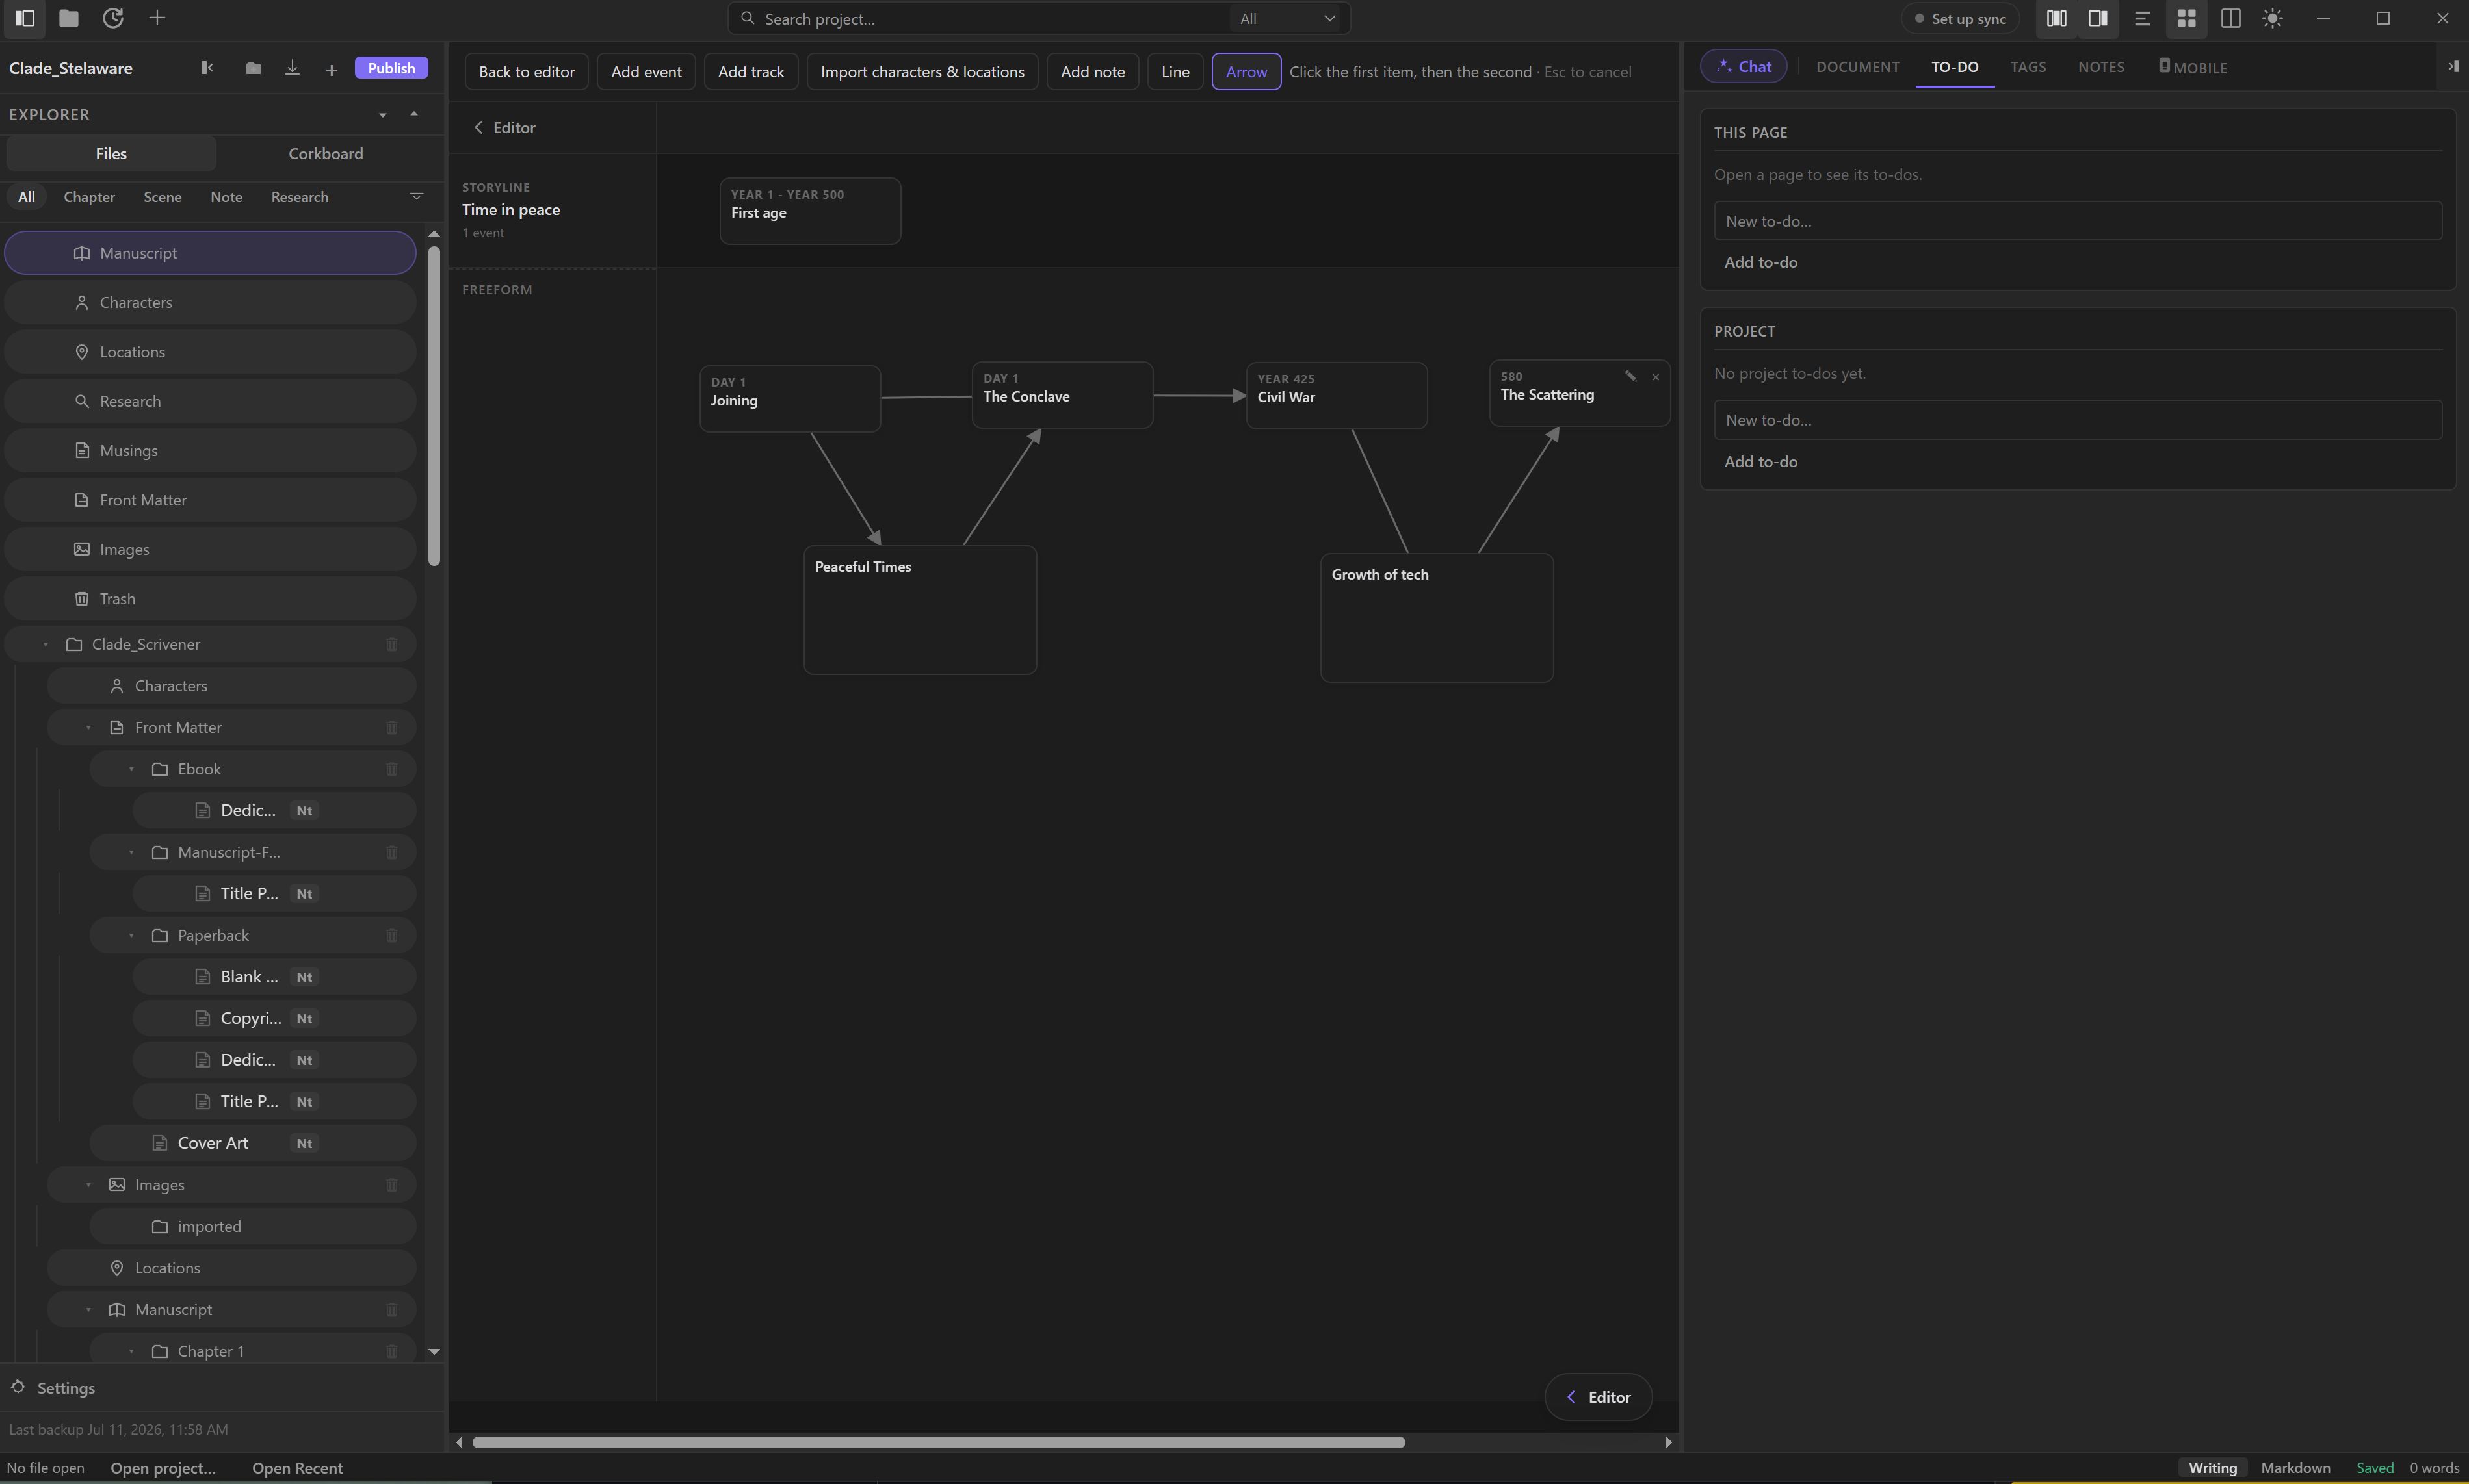The image size is (2469, 1484).
Task: Click the horizontal scrollbar below the timeline
Action: pos(938,1442)
